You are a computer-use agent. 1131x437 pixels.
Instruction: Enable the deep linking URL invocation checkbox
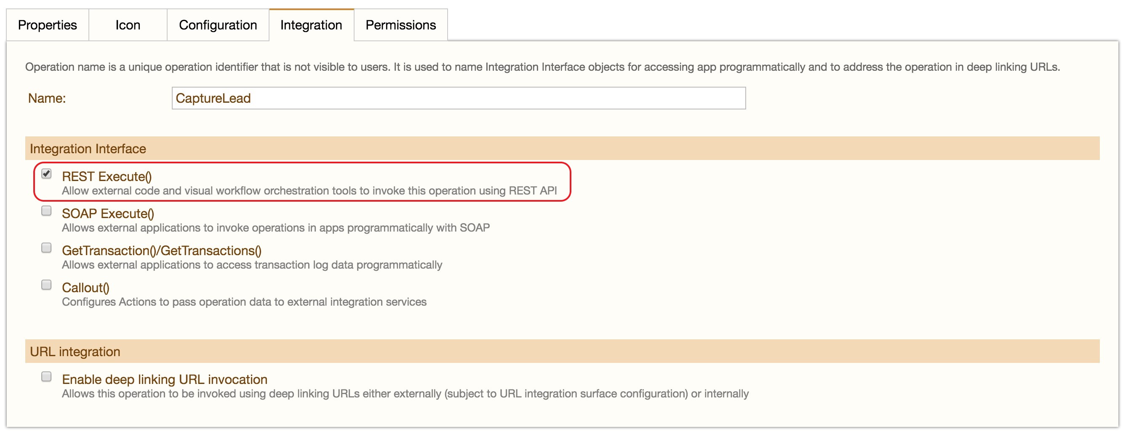click(x=47, y=377)
